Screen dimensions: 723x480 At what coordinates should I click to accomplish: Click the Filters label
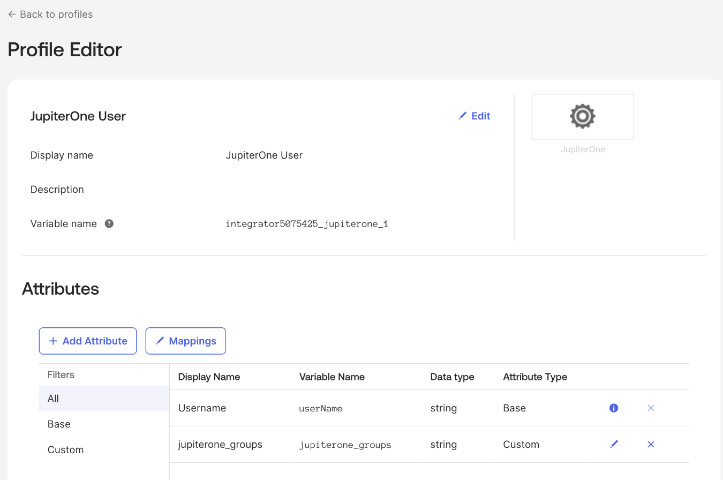pos(61,374)
